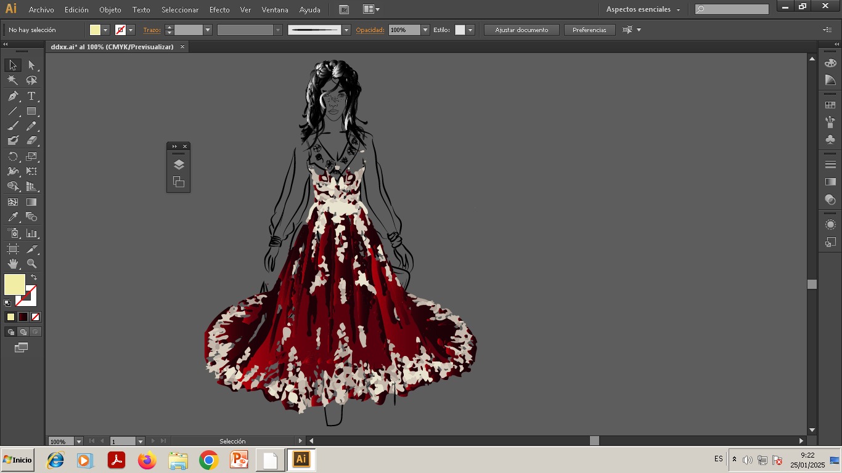The image size is (842, 473).
Task: Open the stroke weight dropdown
Action: 208,30
